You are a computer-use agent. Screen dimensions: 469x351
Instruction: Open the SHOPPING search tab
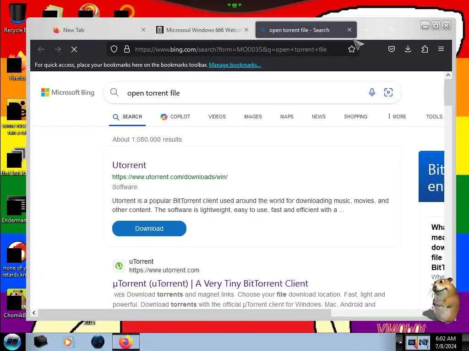coord(355,117)
